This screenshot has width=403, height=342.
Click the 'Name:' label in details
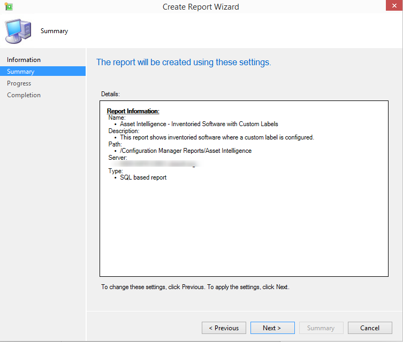[x=117, y=118]
